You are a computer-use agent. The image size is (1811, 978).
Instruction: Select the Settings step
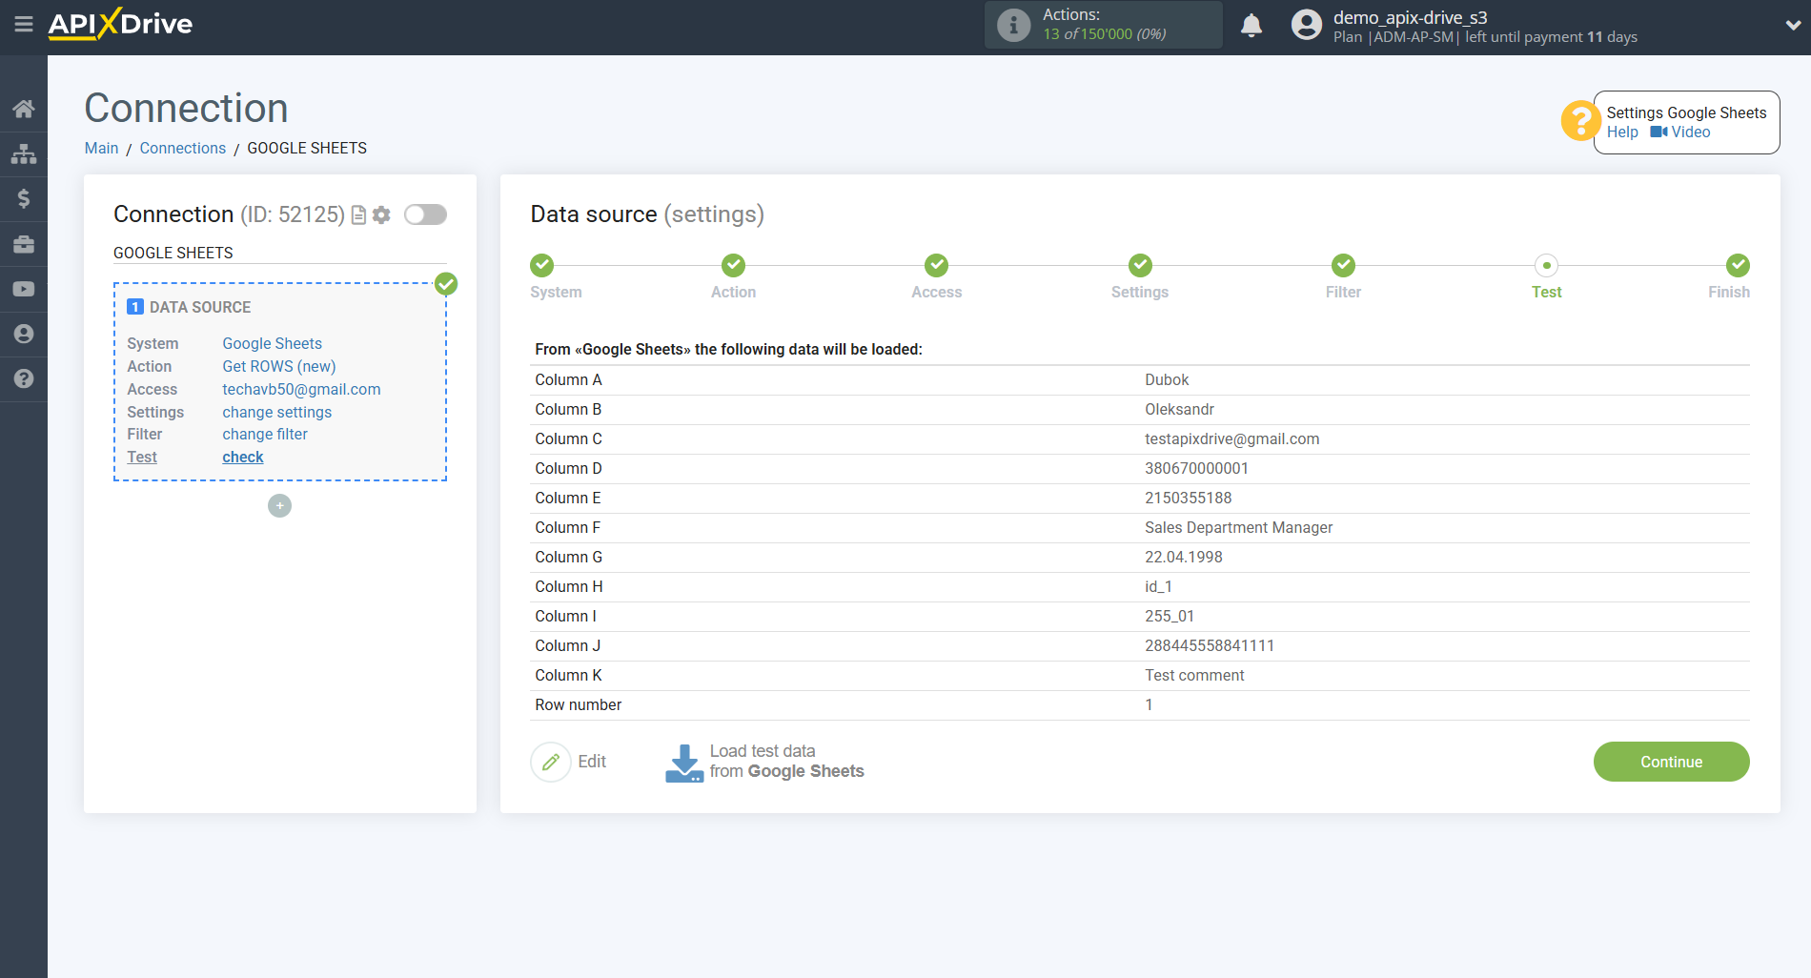(1140, 265)
